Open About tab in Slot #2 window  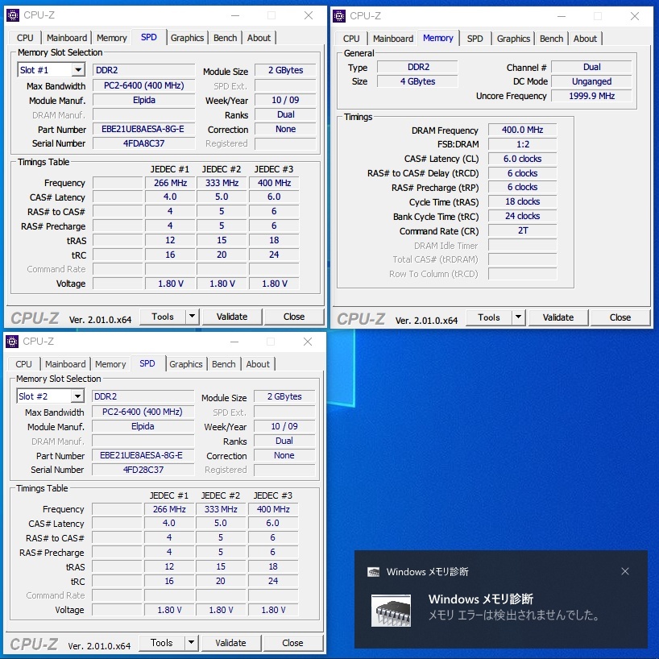(258, 364)
